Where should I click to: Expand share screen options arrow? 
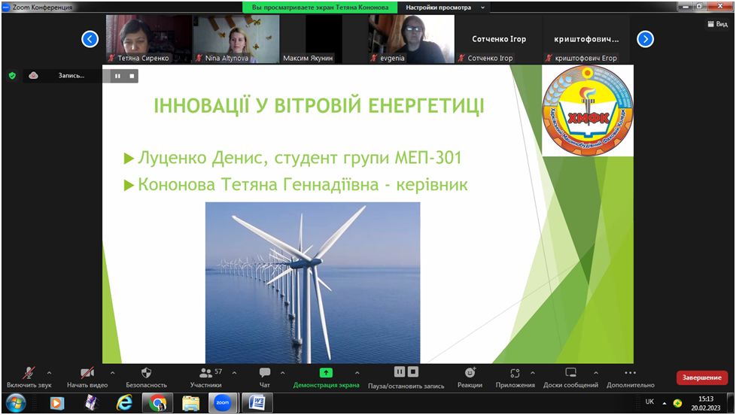357,373
